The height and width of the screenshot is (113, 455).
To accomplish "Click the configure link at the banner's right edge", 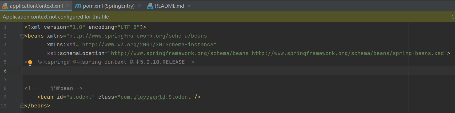I will pyautogui.click(x=453, y=17).
